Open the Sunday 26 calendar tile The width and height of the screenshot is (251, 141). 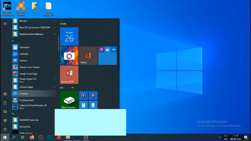click(69, 36)
